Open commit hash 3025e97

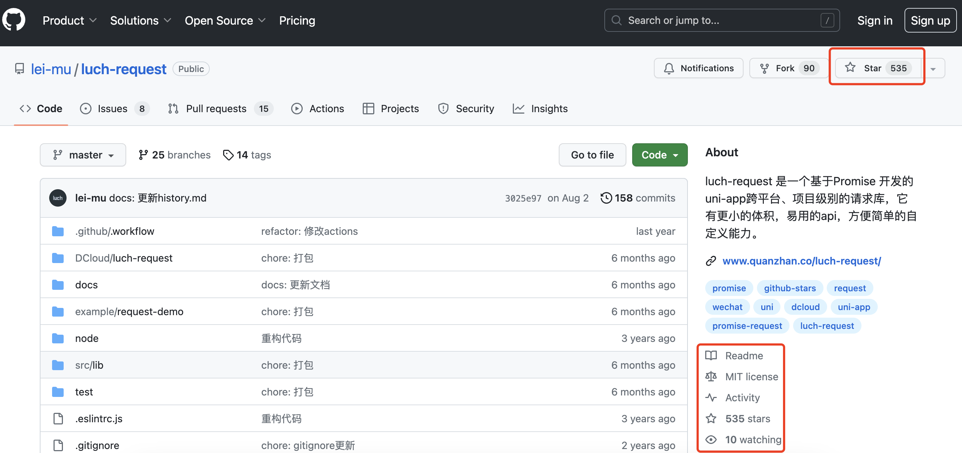coord(523,198)
